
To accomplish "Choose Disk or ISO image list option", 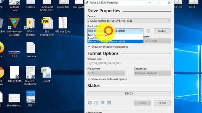I will tap(115, 41).
